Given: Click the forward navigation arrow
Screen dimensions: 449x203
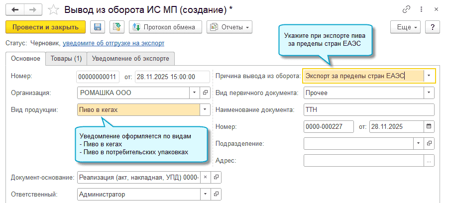Looking at the screenshot, I should point(32,9).
